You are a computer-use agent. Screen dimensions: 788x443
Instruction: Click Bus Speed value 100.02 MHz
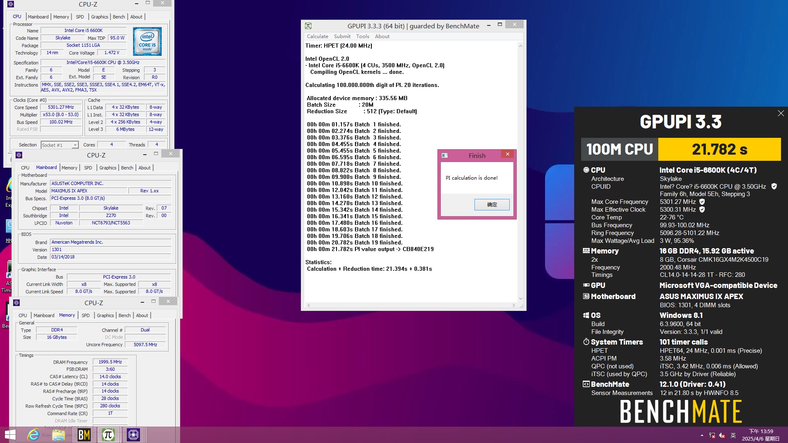point(61,122)
